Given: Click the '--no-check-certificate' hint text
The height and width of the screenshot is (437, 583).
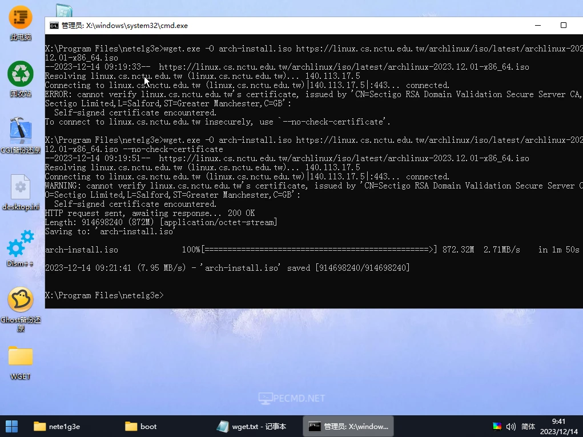Looking at the screenshot, I should click(x=334, y=122).
